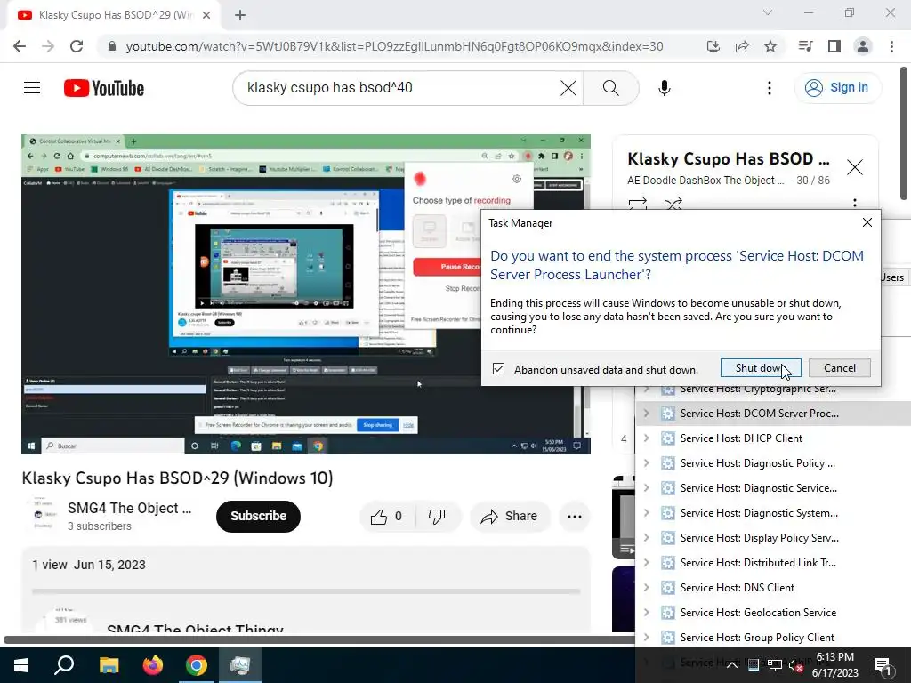Install the app via address bar download icon

tap(713, 46)
